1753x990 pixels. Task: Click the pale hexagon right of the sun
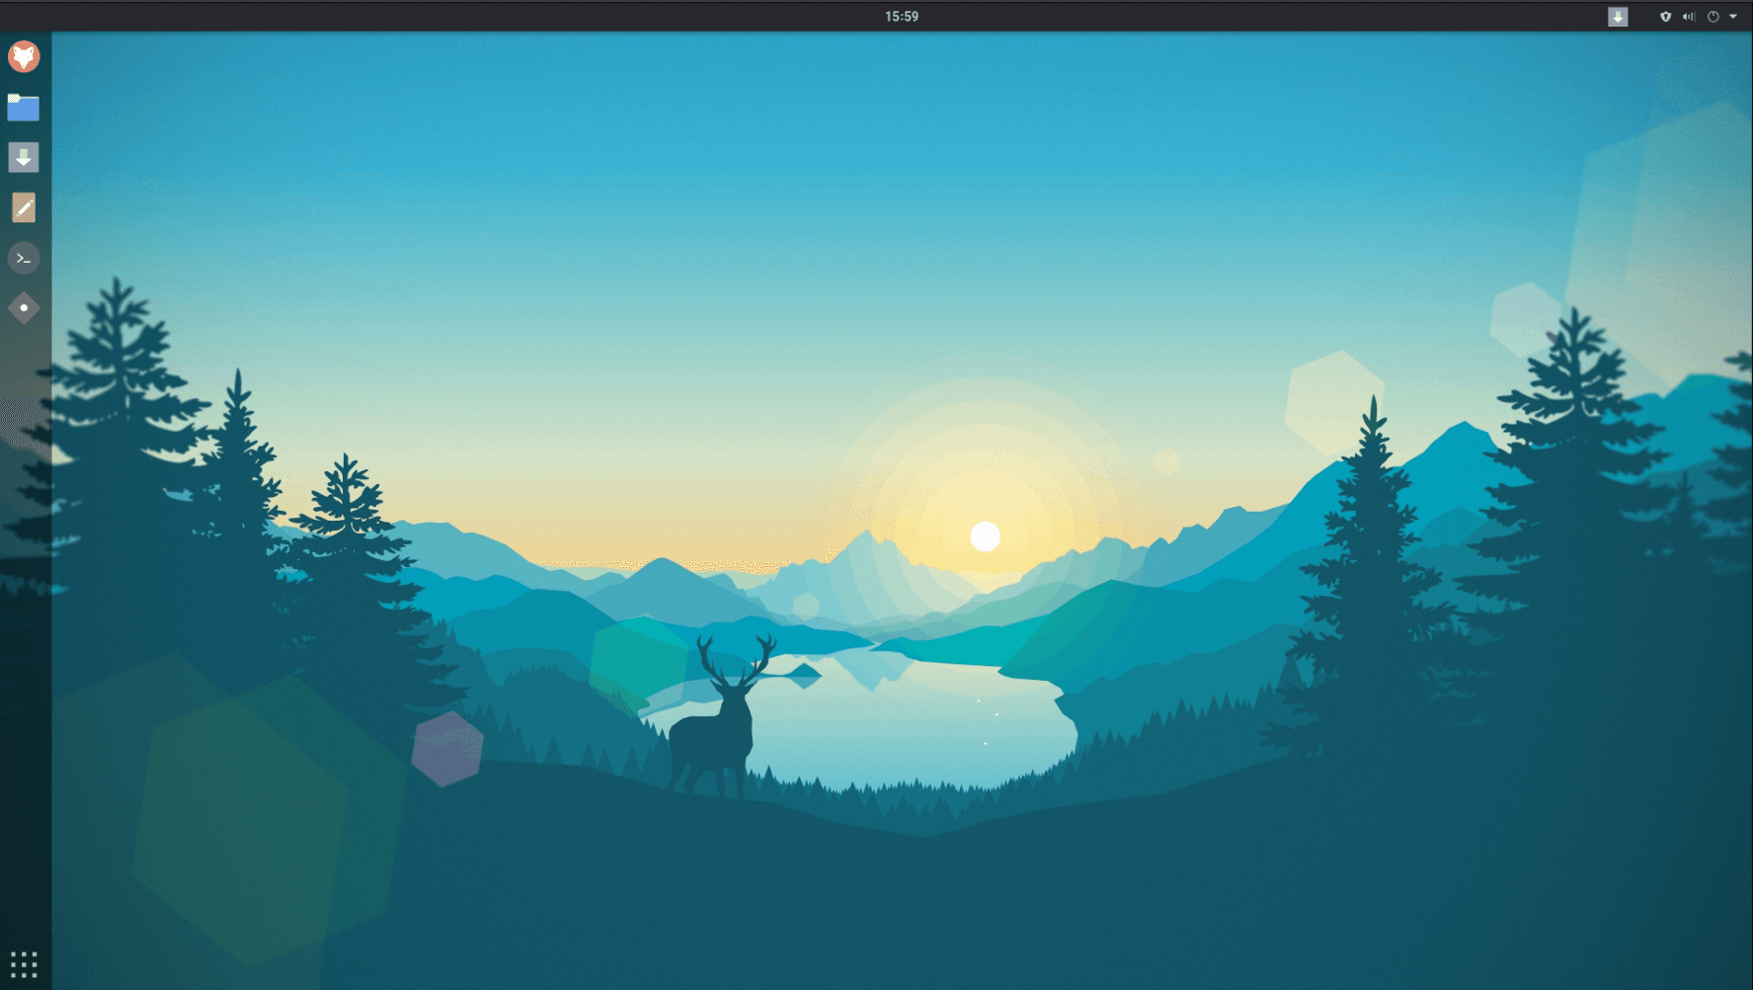coord(1331,400)
